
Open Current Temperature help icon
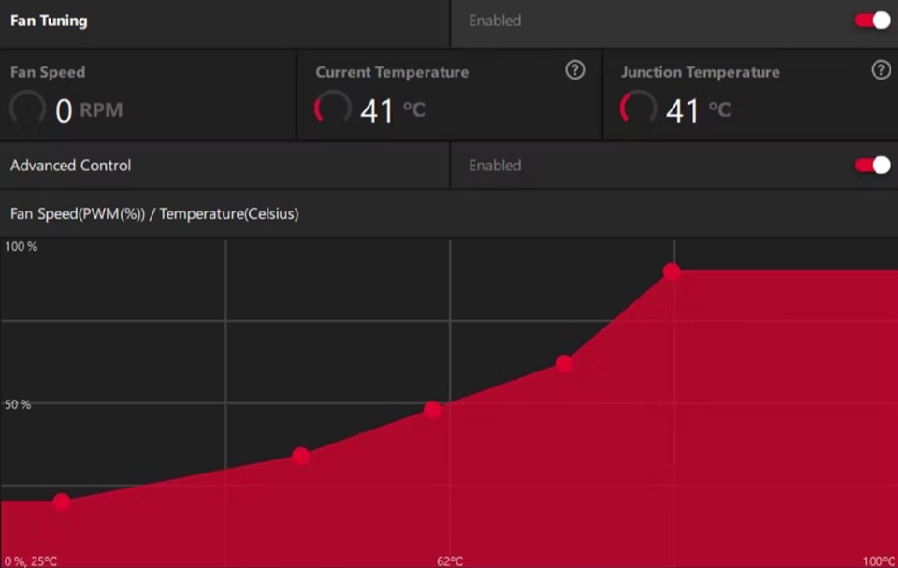click(575, 70)
